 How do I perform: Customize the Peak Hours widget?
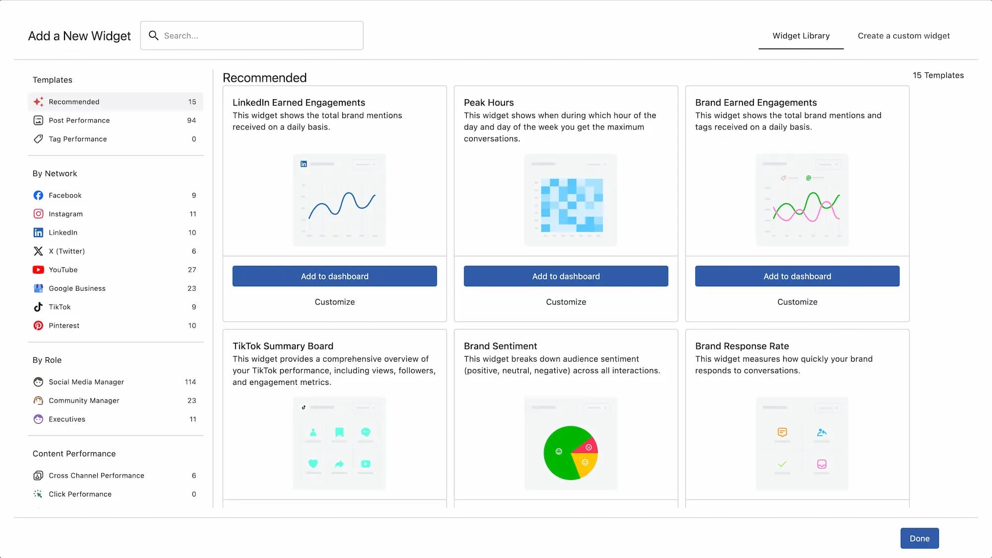point(566,302)
